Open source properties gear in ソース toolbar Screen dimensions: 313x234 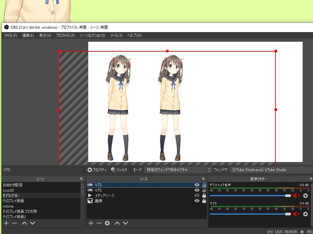click(107, 223)
